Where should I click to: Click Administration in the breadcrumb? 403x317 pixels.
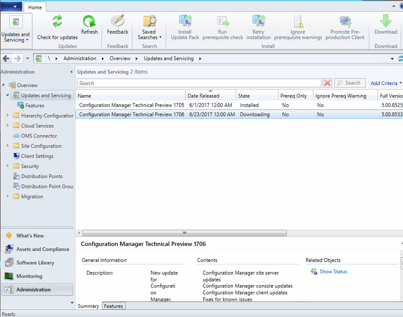click(x=80, y=58)
